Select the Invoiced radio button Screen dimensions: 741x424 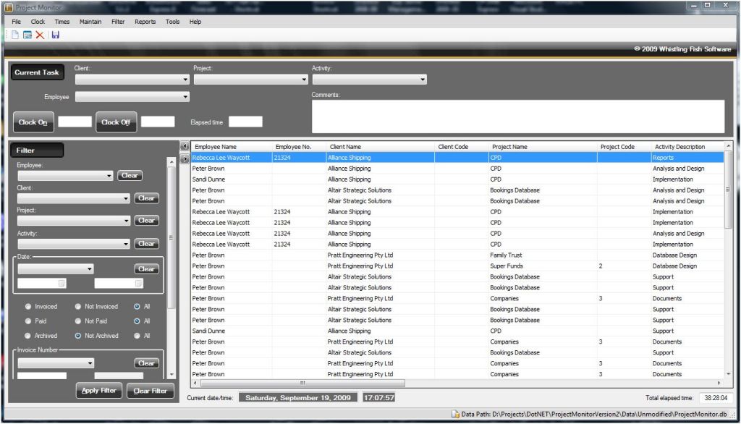28,307
